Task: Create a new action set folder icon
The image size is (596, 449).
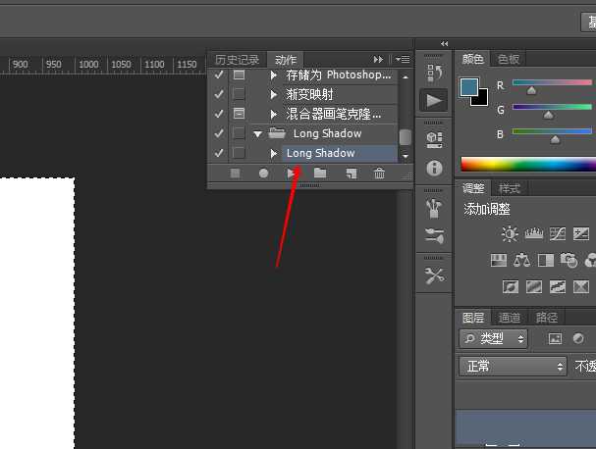Action: [320, 174]
